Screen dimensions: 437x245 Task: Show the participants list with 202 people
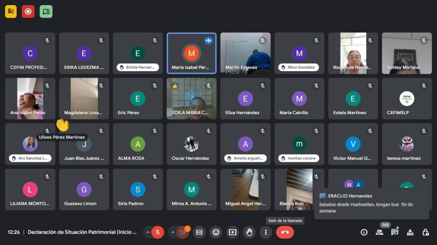(379, 232)
